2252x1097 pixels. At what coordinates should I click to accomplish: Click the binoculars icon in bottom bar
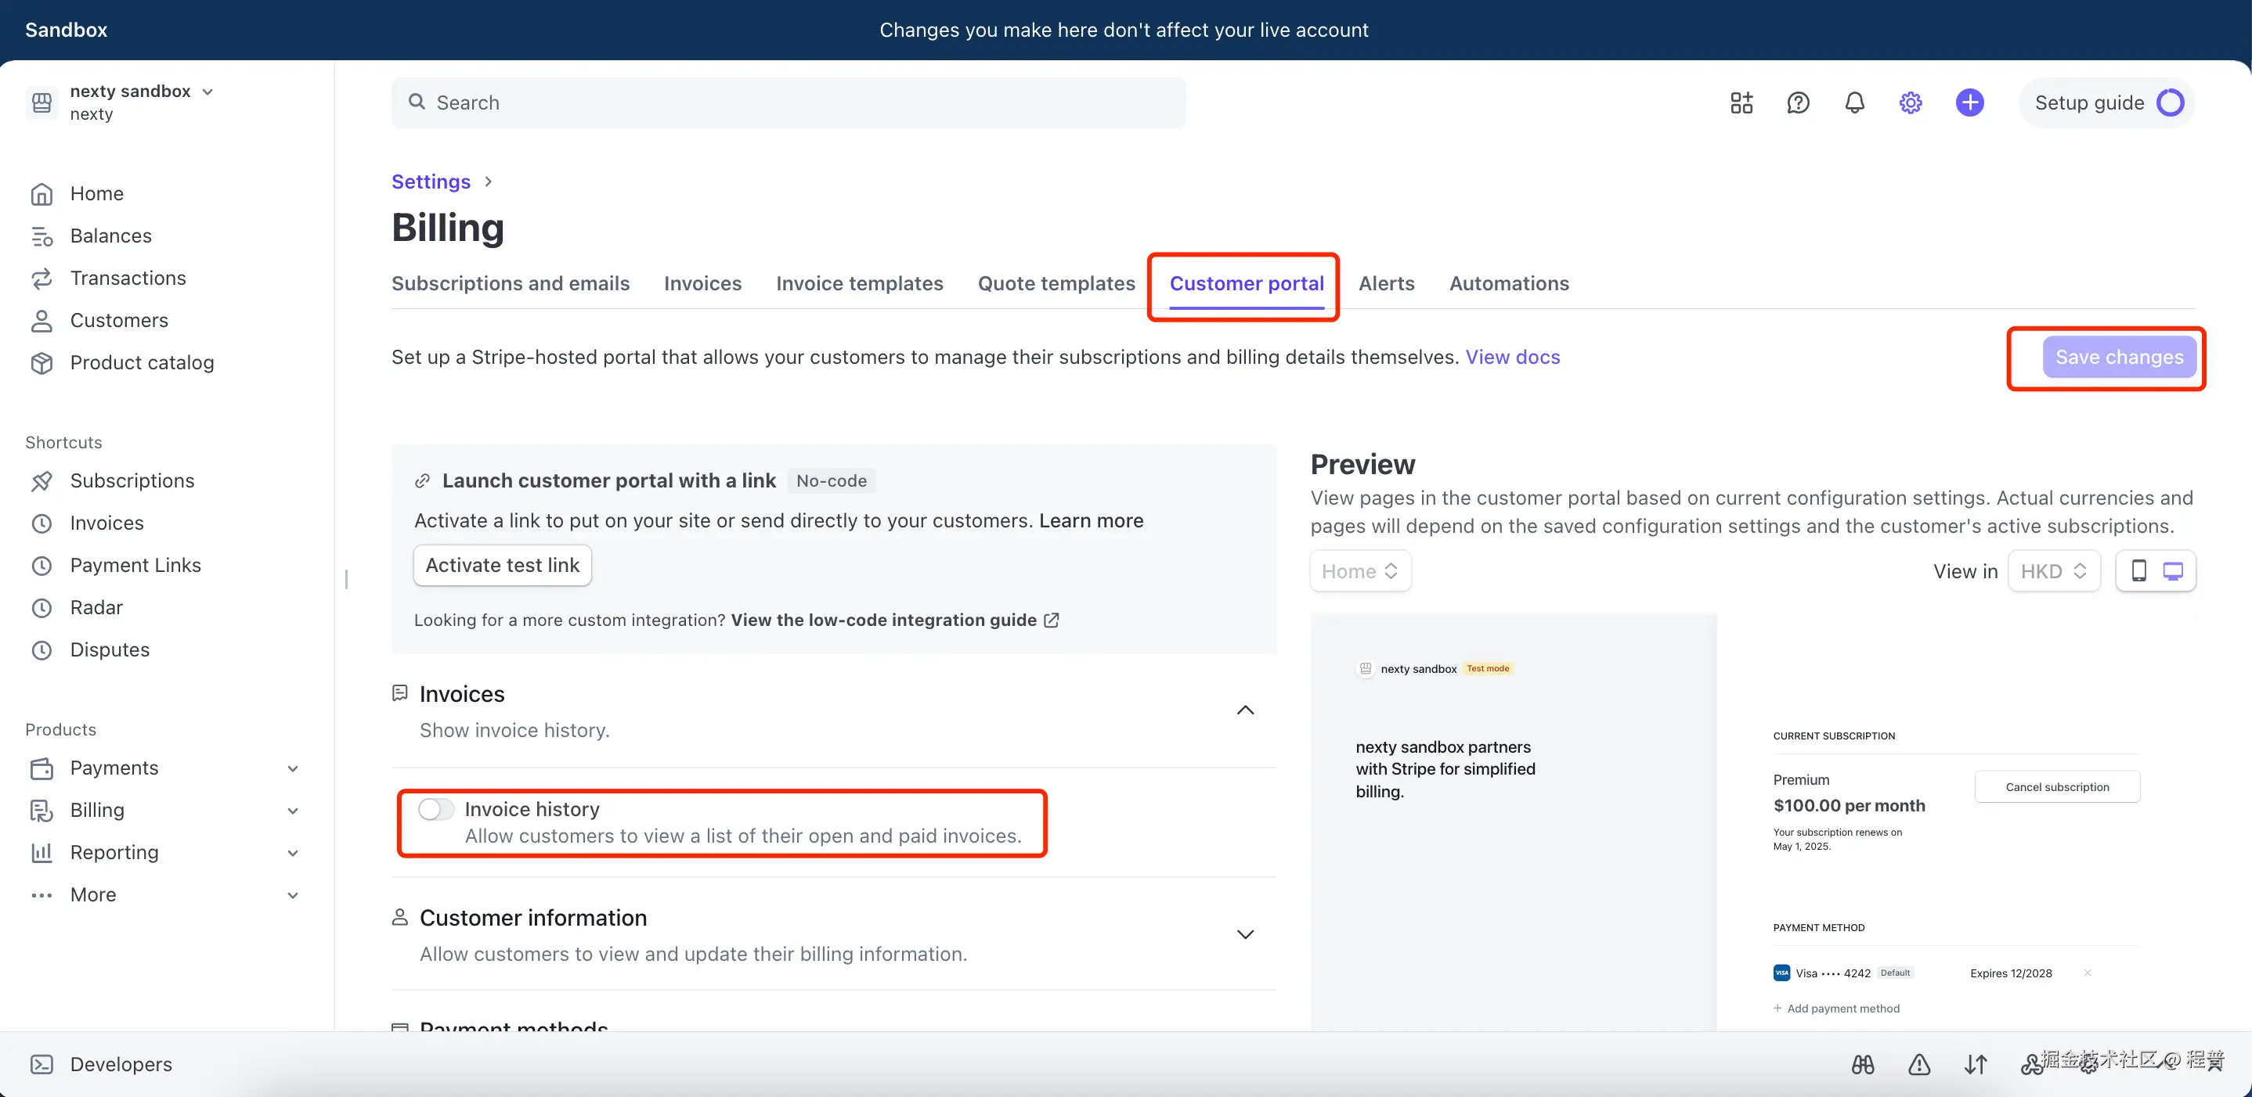coord(1862,1065)
